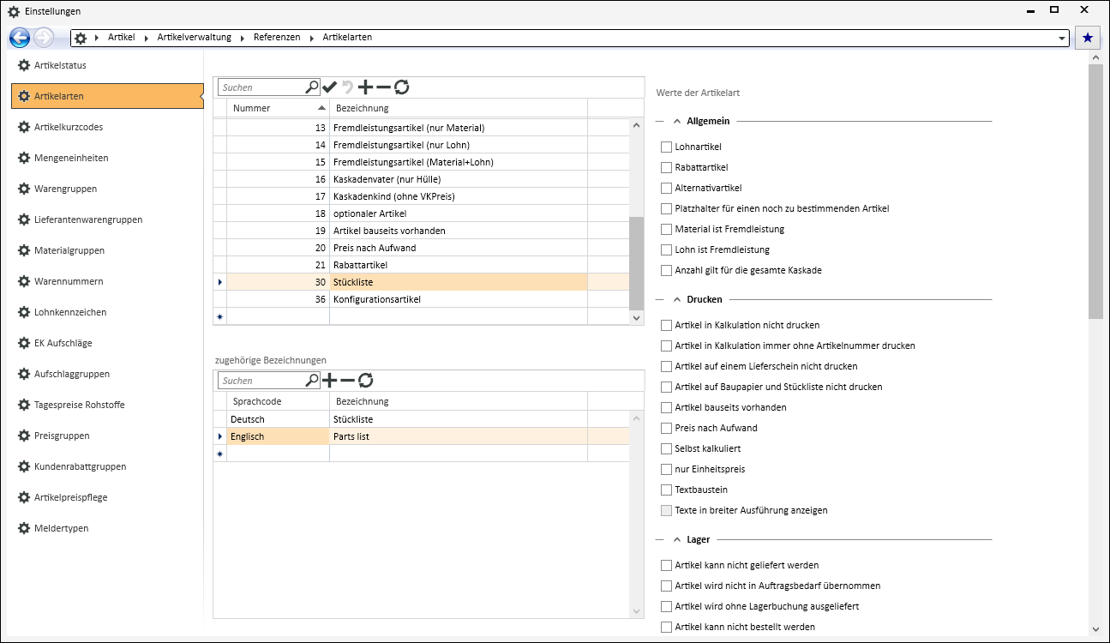Click the checkmark save icon above Artikelarten table

(x=329, y=87)
